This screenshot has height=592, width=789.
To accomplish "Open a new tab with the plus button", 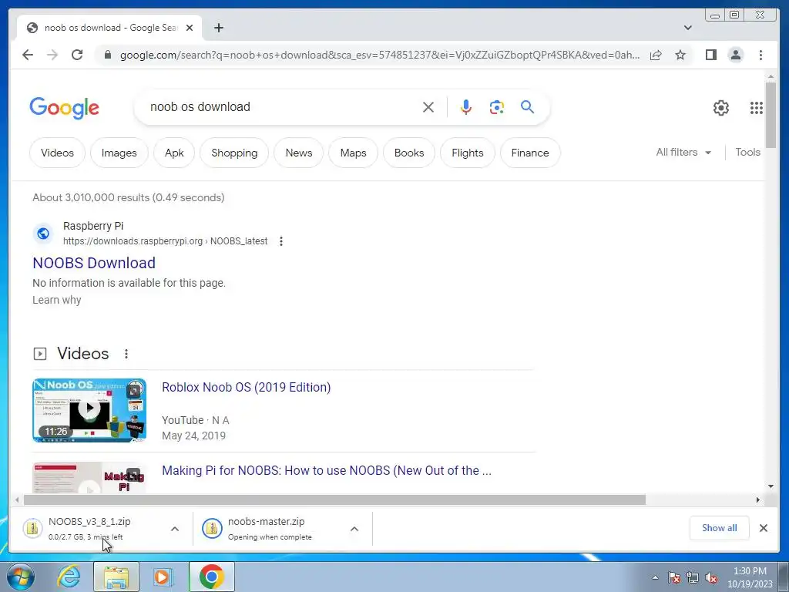I will pos(218,28).
